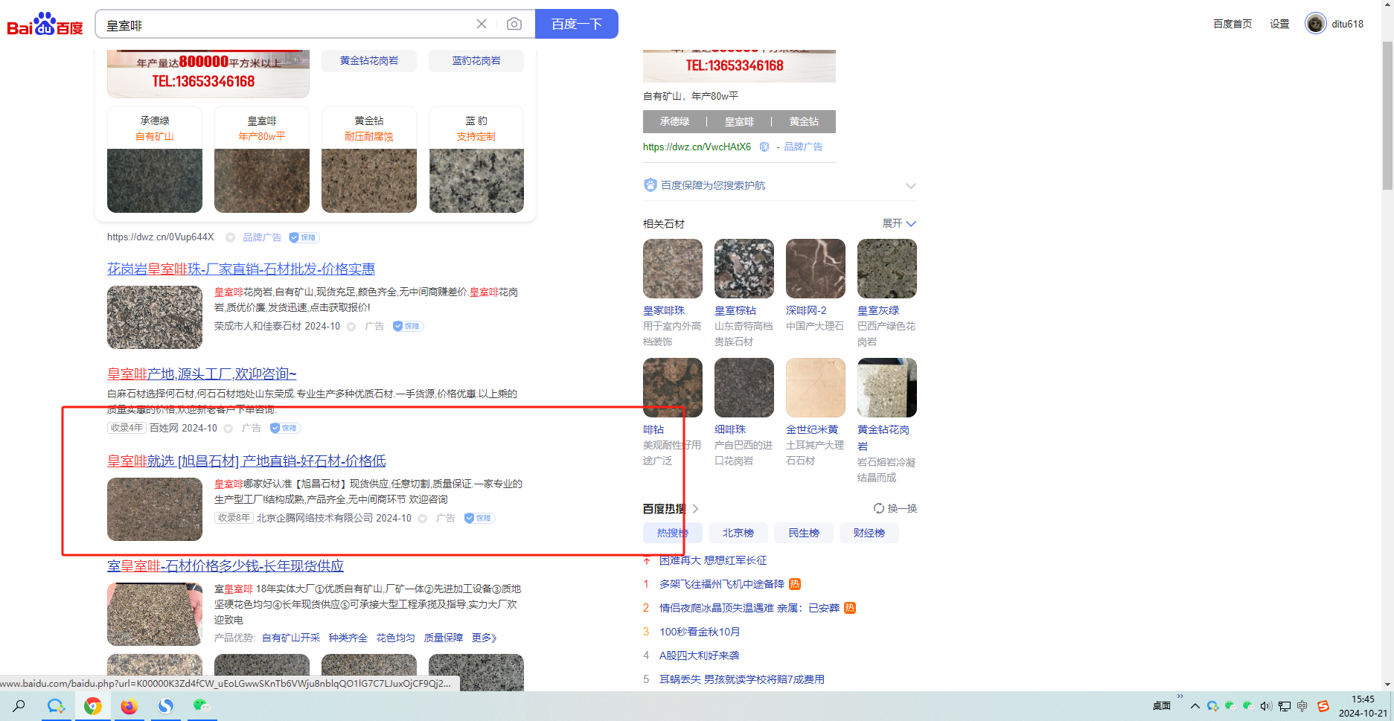Click the 桌面 toolbar label in taskbar
This screenshot has width=1394, height=721.
pyautogui.click(x=1161, y=706)
